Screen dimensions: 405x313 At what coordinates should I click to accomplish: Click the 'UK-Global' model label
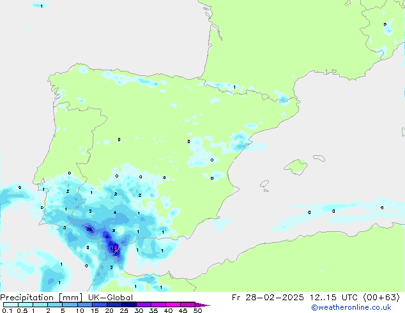(x=111, y=298)
